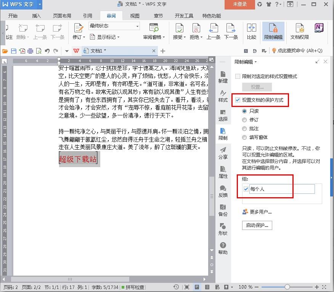This screenshot has height=292, width=334.
Task: Select the 修订 radio option
Action: click(x=244, y=120)
